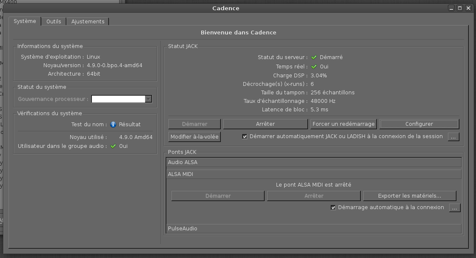Start the ALSA MIDI bridge with Démarrer
This screenshot has height=258, width=476.
(x=218, y=196)
